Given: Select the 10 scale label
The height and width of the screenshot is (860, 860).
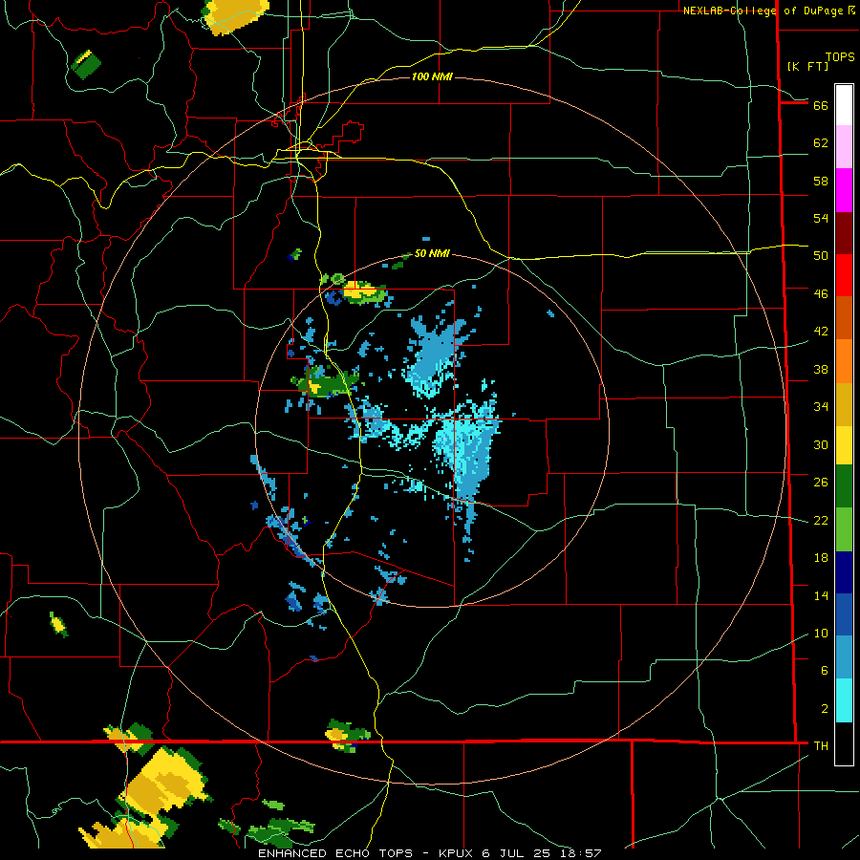Looking at the screenshot, I should 821,633.
